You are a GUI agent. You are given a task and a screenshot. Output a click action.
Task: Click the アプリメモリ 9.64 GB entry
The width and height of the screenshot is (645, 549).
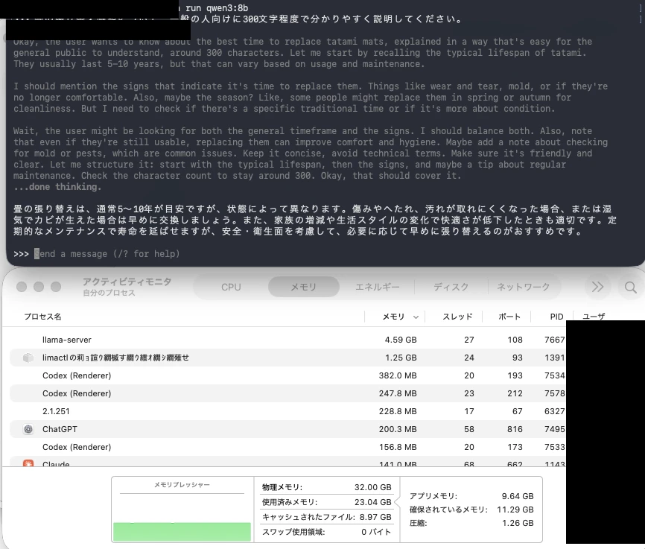[x=471, y=496]
